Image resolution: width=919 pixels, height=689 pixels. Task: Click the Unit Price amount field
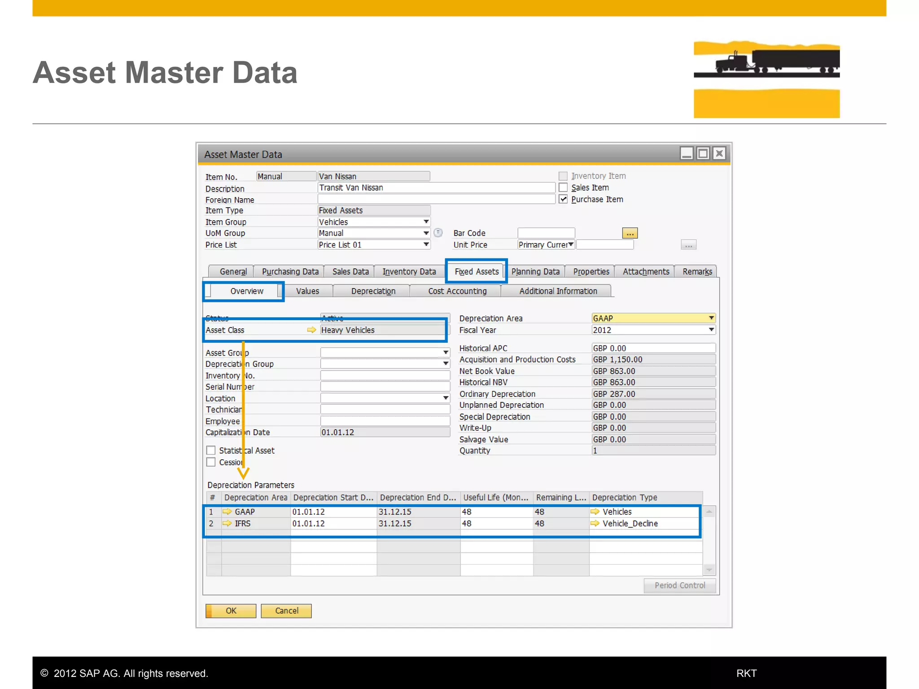point(605,244)
